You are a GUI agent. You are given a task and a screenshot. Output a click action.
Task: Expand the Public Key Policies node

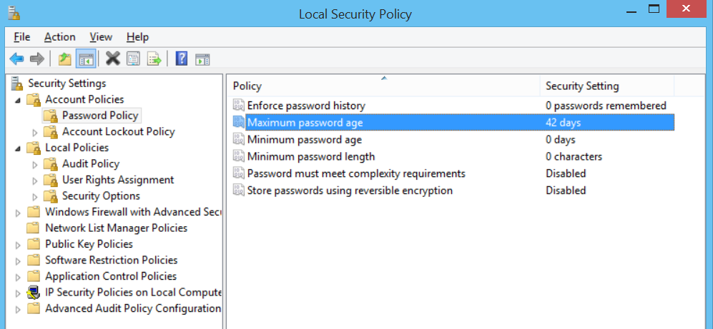point(18,244)
